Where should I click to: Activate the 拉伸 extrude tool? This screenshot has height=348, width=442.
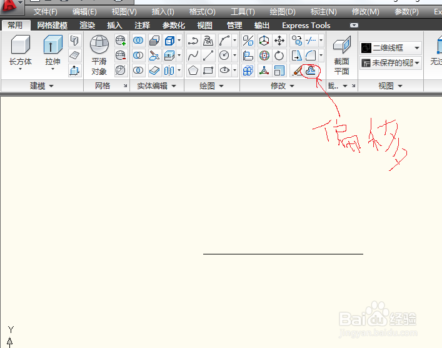click(53, 51)
